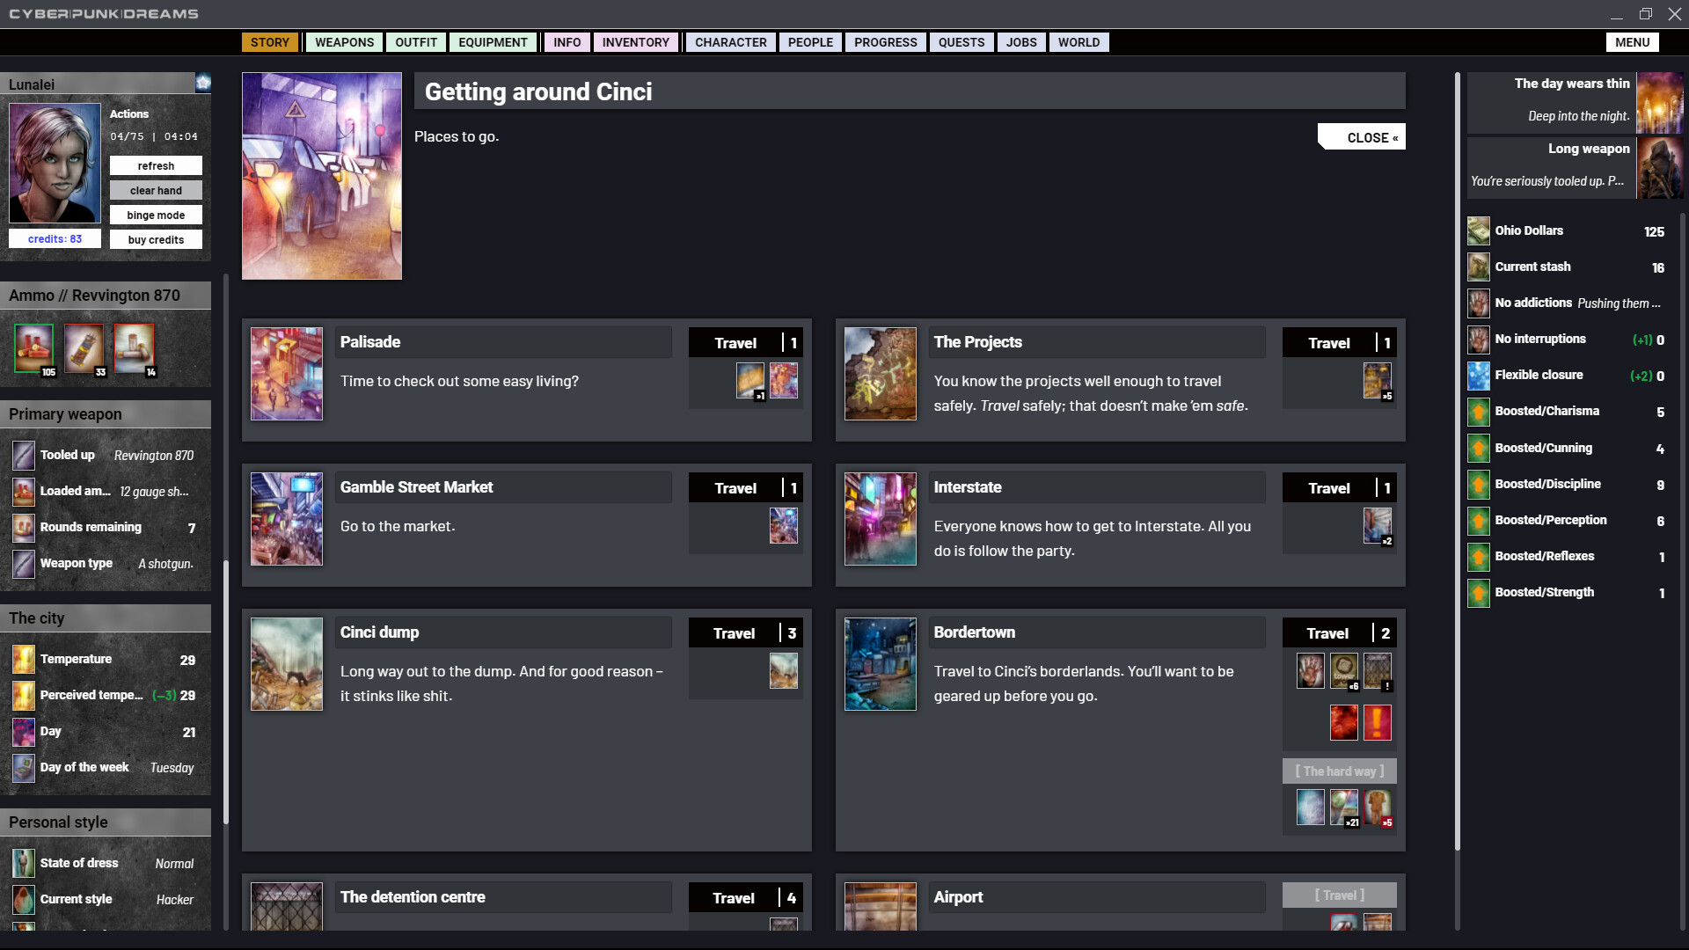Screen dimensions: 1689x950
Task: Collapse the Personal style panel header
Action: pos(106,822)
